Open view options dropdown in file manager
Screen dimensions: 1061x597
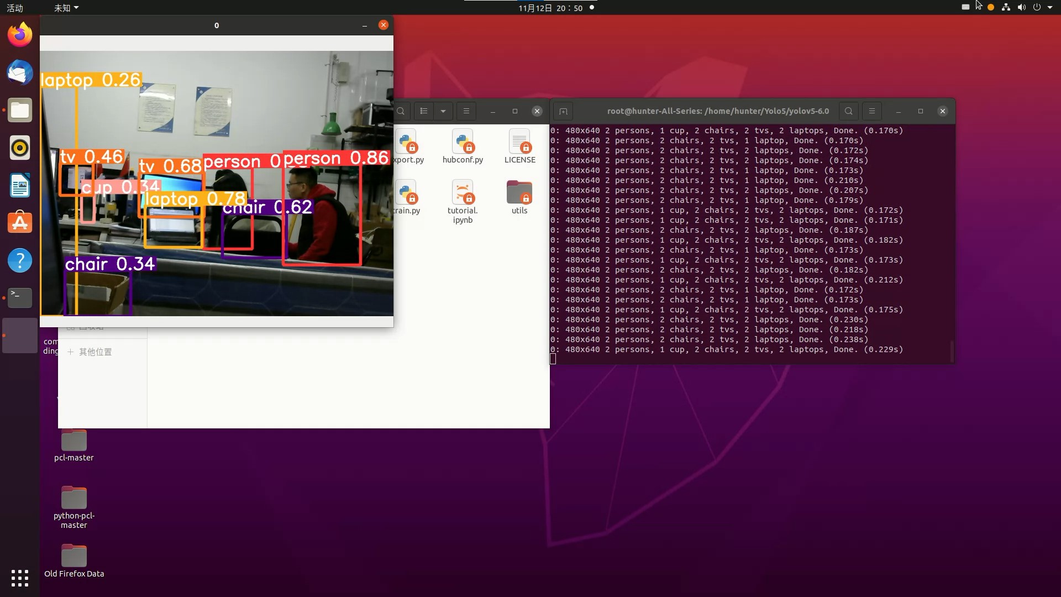[x=443, y=111]
